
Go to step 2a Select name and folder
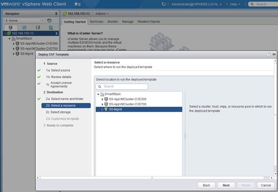pos(65,99)
